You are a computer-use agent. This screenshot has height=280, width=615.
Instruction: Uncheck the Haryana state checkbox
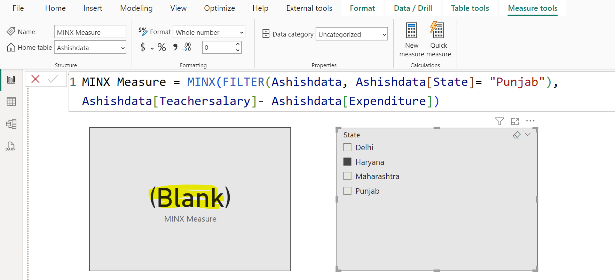point(347,162)
